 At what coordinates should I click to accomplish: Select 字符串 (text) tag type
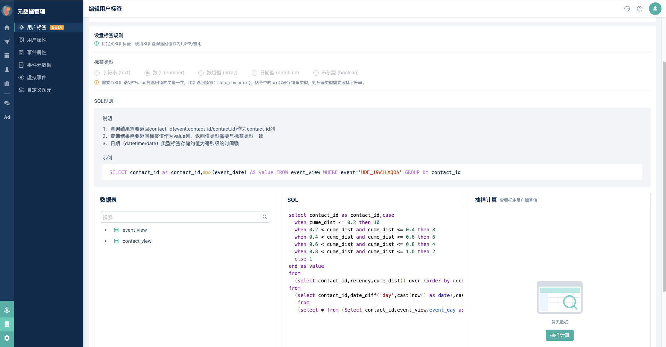tap(97, 73)
